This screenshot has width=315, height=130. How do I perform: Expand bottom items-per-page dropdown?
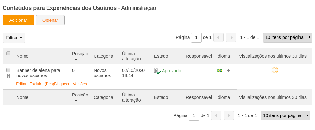[285, 115]
